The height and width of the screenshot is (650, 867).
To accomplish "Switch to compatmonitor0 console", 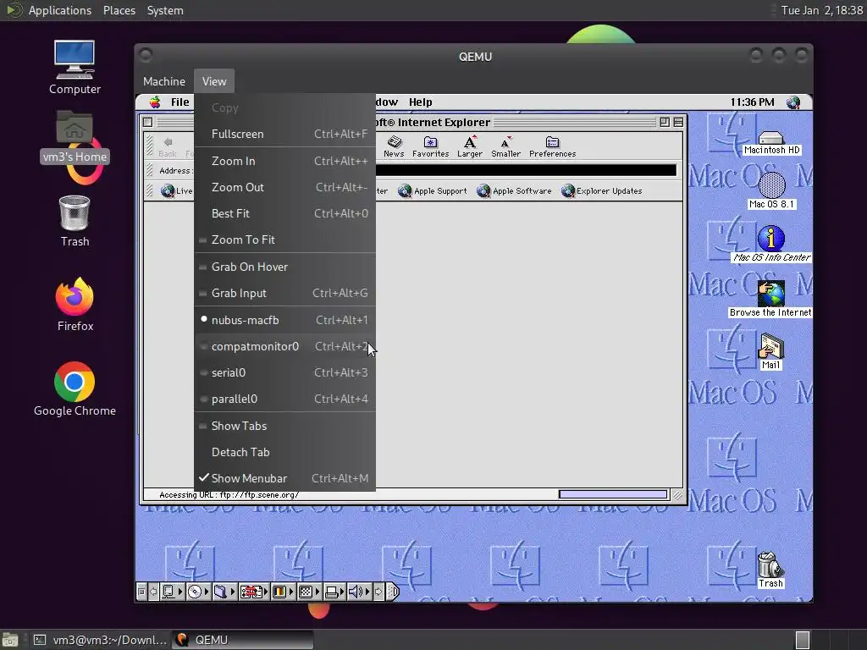I will (x=284, y=346).
